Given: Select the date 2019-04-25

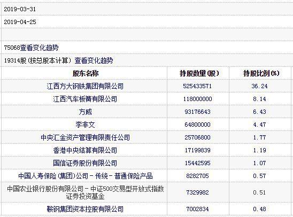Looking at the screenshot, I should tap(20, 22).
